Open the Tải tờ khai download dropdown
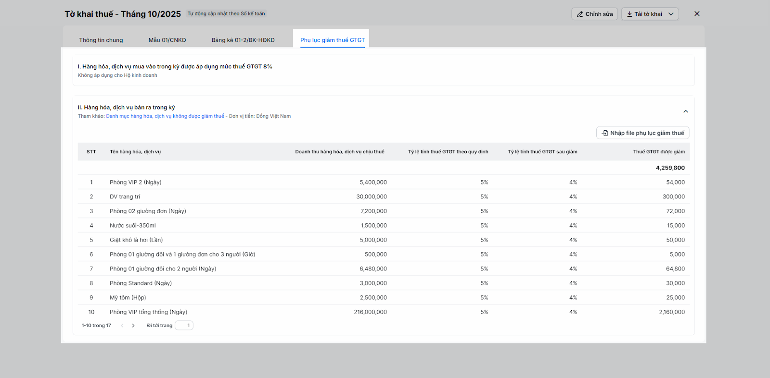 (x=650, y=14)
